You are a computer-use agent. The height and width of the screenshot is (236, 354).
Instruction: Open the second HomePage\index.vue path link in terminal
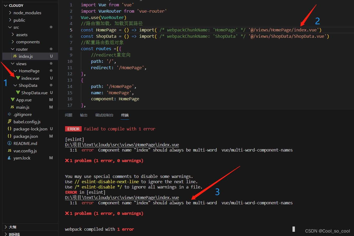(x=122, y=197)
